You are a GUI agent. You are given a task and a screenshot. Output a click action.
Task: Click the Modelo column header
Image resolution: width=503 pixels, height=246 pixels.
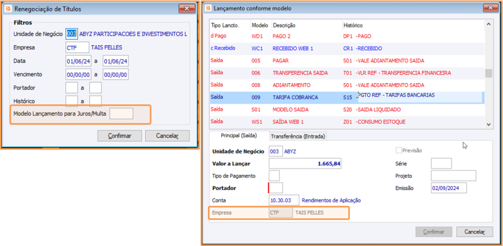pyautogui.click(x=260, y=25)
